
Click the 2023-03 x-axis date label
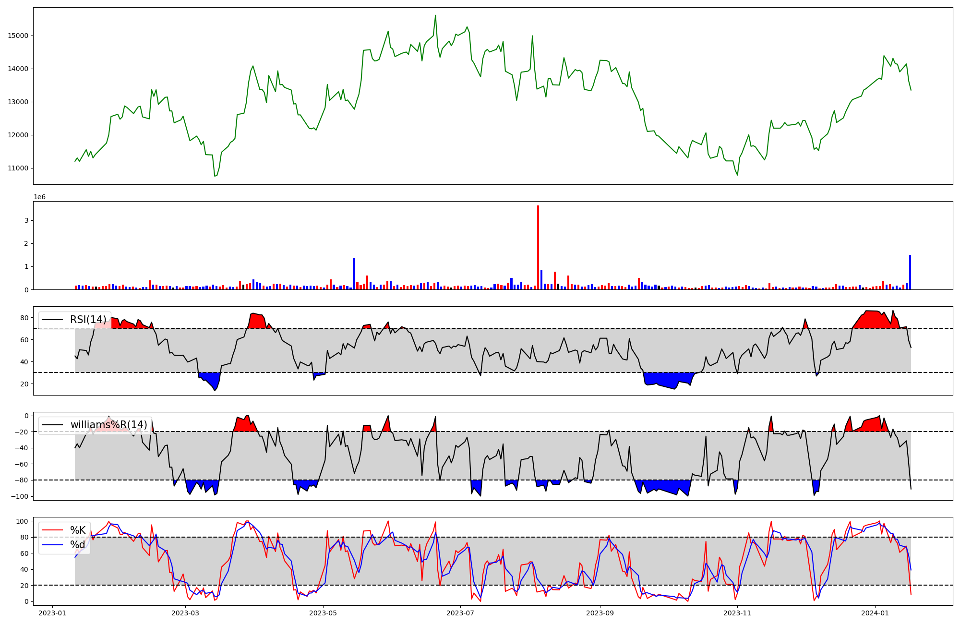185,613
